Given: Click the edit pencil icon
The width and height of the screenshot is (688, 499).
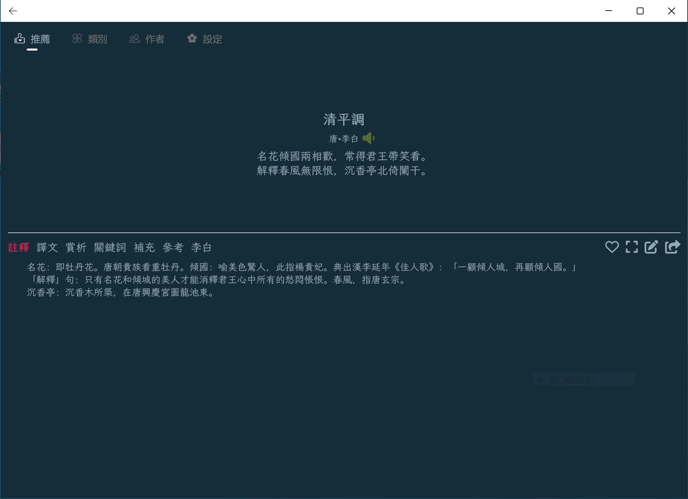Looking at the screenshot, I should tap(651, 247).
